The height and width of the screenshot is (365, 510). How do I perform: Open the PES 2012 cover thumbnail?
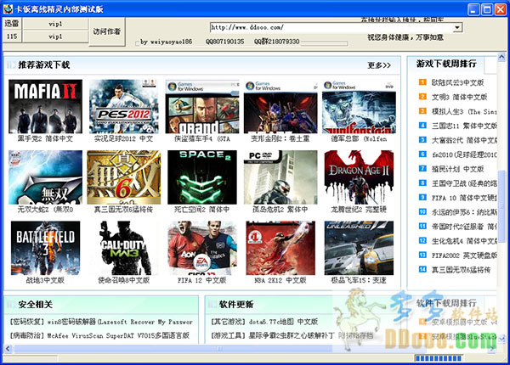[x=123, y=106]
